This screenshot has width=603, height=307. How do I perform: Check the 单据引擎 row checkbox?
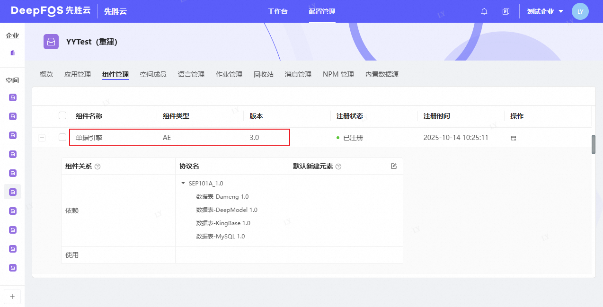click(x=62, y=137)
